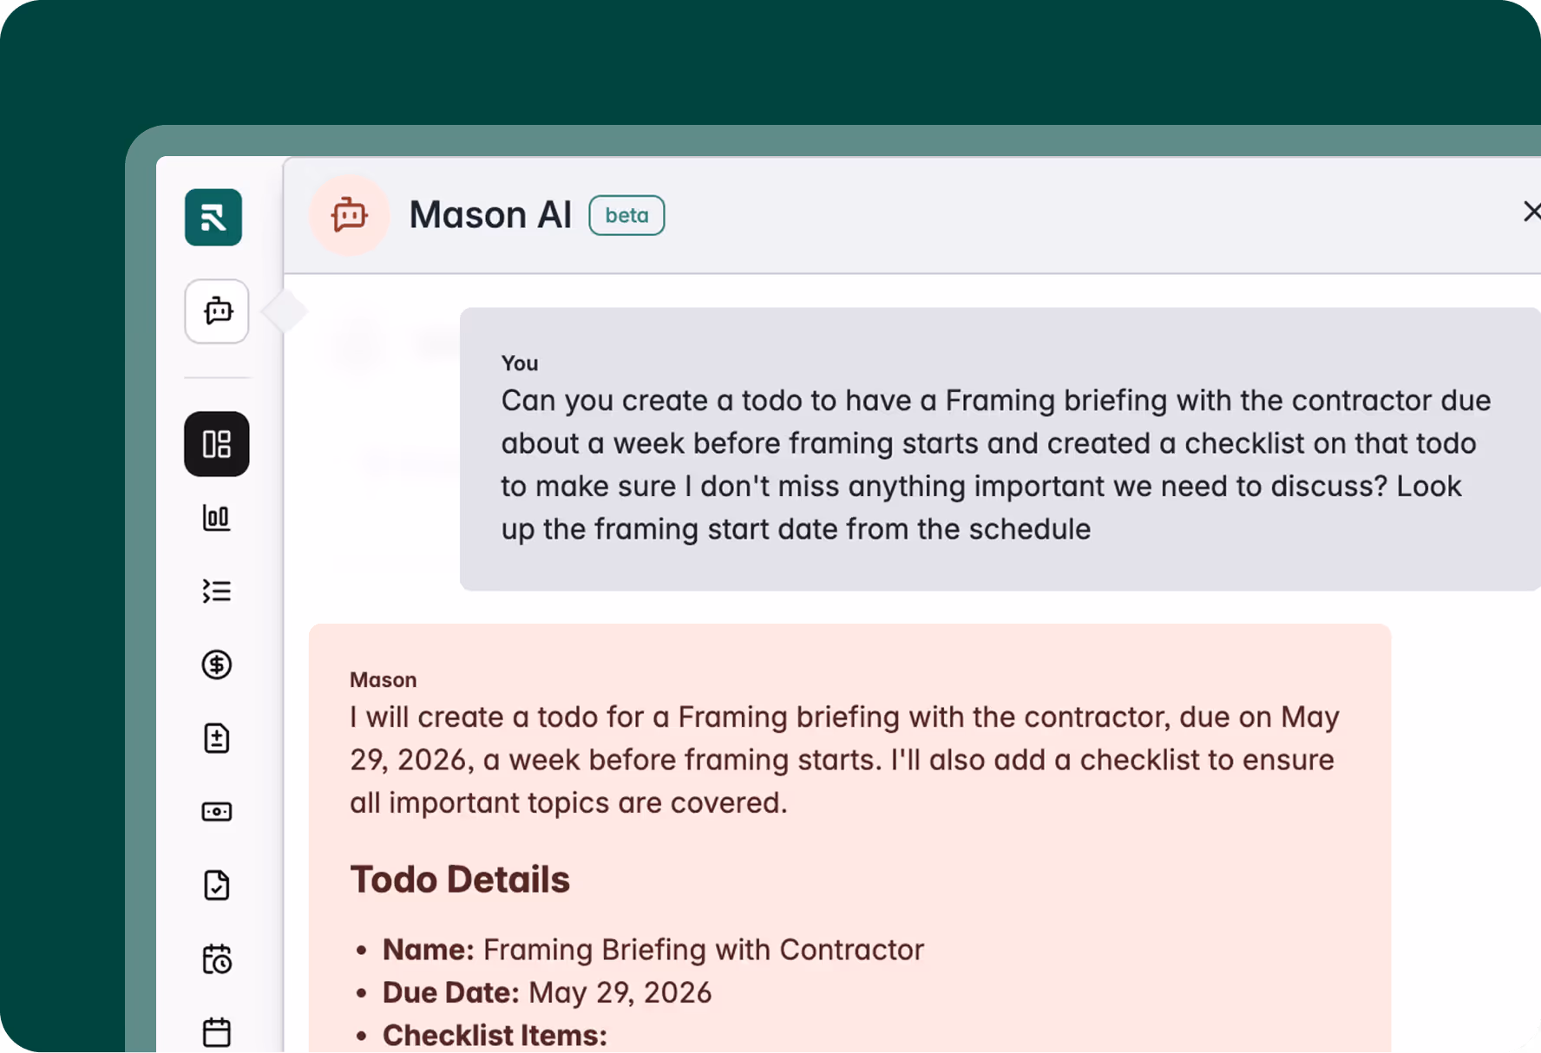Click the beta badge next to Mason AI
This screenshot has height=1053, width=1541.
tap(626, 215)
